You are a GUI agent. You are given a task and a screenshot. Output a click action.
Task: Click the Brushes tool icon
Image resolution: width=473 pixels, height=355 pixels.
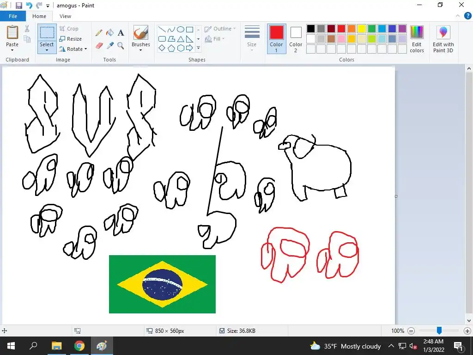click(x=140, y=33)
